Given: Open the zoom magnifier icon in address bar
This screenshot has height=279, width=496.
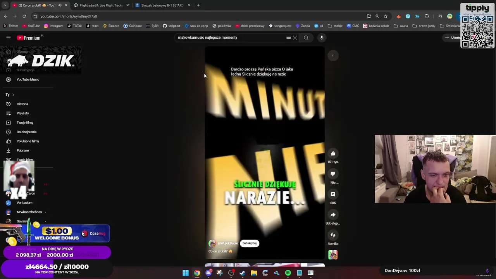Looking at the screenshot, I should 377,16.
